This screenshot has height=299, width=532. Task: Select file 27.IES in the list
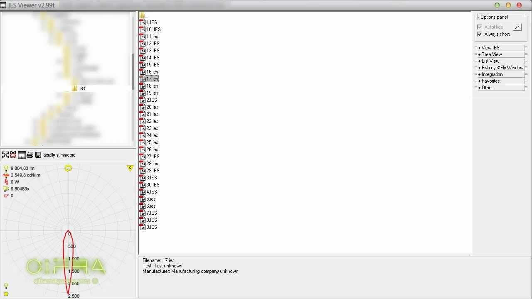[150, 157]
